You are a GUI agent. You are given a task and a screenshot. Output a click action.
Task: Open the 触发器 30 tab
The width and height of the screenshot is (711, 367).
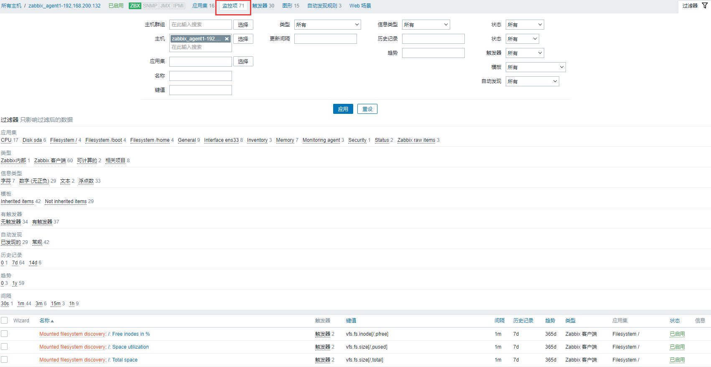[x=263, y=6]
